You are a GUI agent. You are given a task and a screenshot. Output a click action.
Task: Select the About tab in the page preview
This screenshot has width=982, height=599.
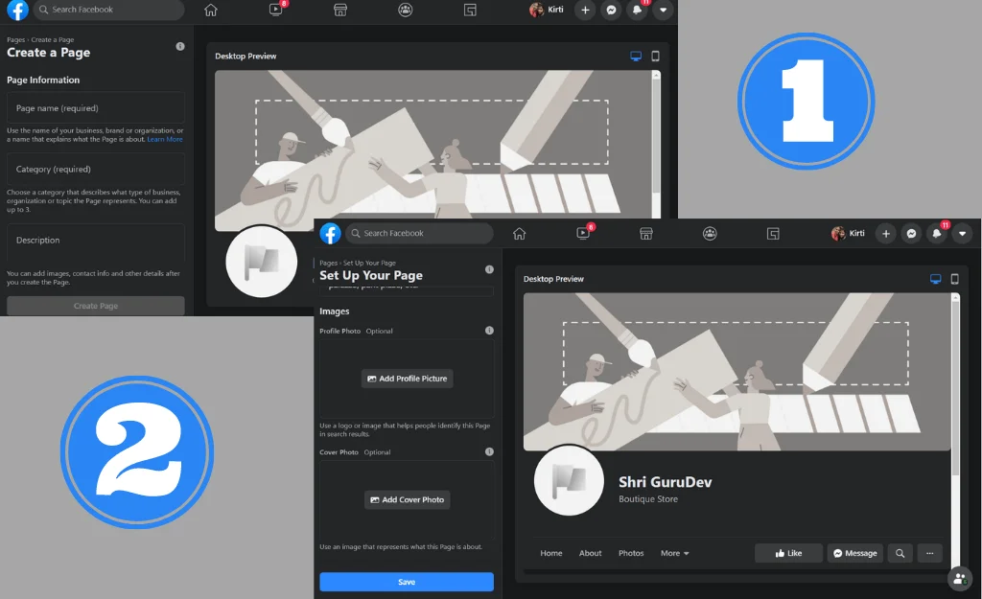pyautogui.click(x=591, y=553)
